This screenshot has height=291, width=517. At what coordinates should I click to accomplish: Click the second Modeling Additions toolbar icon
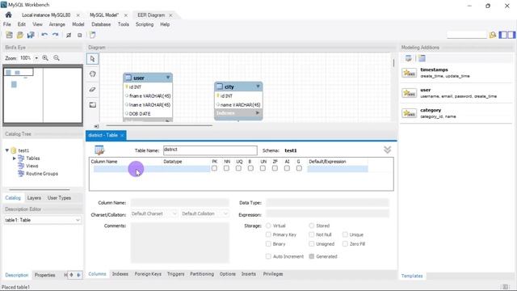click(422, 58)
